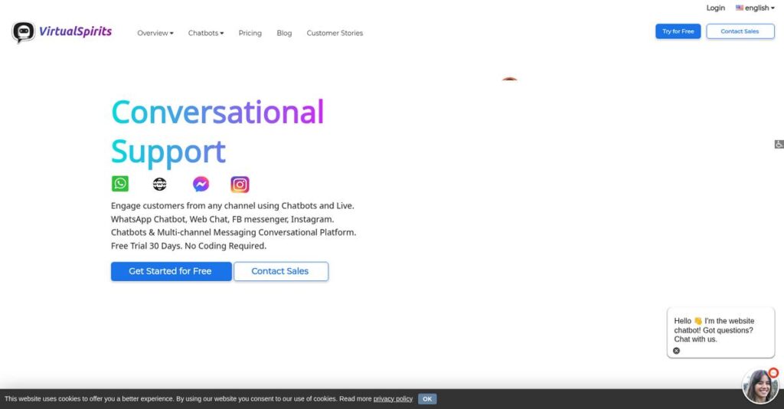784x409 pixels.
Task: Go to the Pricing page
Action: [250, 33]
